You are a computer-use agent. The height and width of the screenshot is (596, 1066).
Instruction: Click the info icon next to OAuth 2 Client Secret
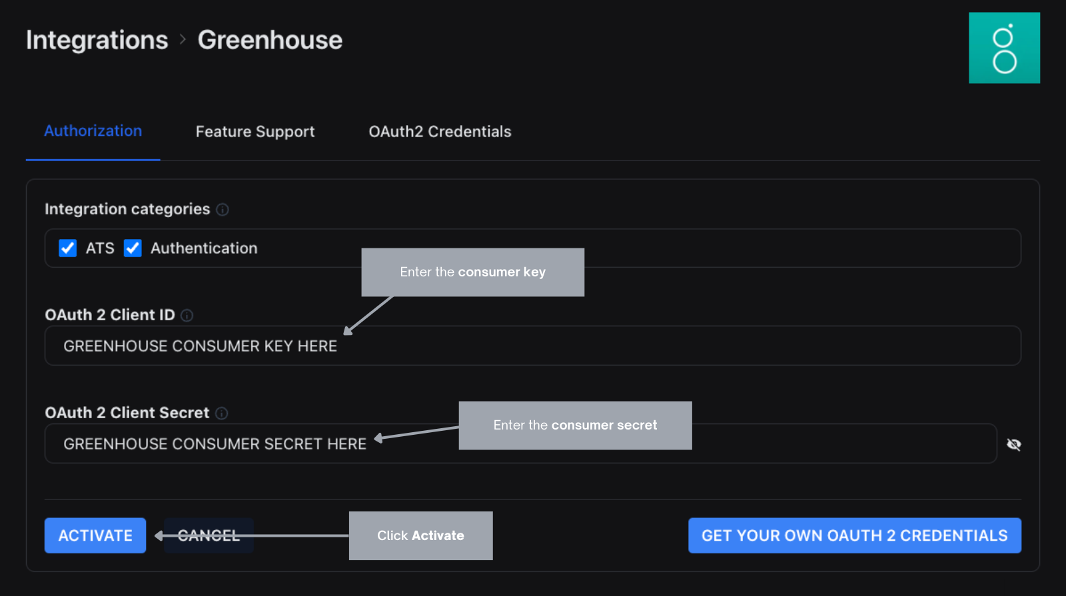(222, 414)
